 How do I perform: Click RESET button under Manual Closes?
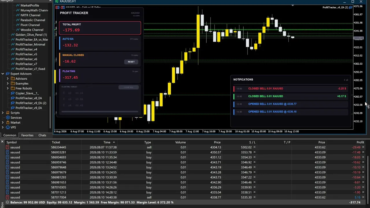131,62
